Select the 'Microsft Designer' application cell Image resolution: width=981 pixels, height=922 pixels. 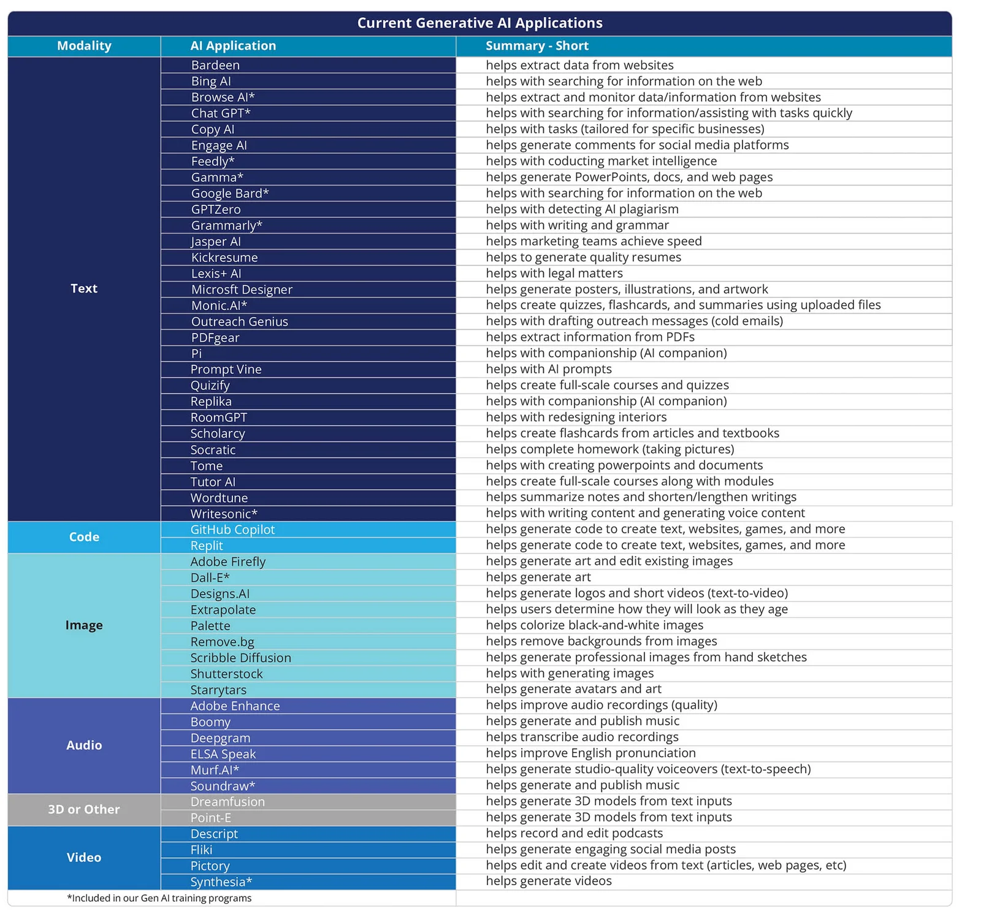pos(308,289)
